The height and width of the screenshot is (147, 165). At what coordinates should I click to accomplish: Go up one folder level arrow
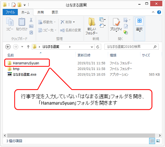pyautogui.click(x=28, y=47)
